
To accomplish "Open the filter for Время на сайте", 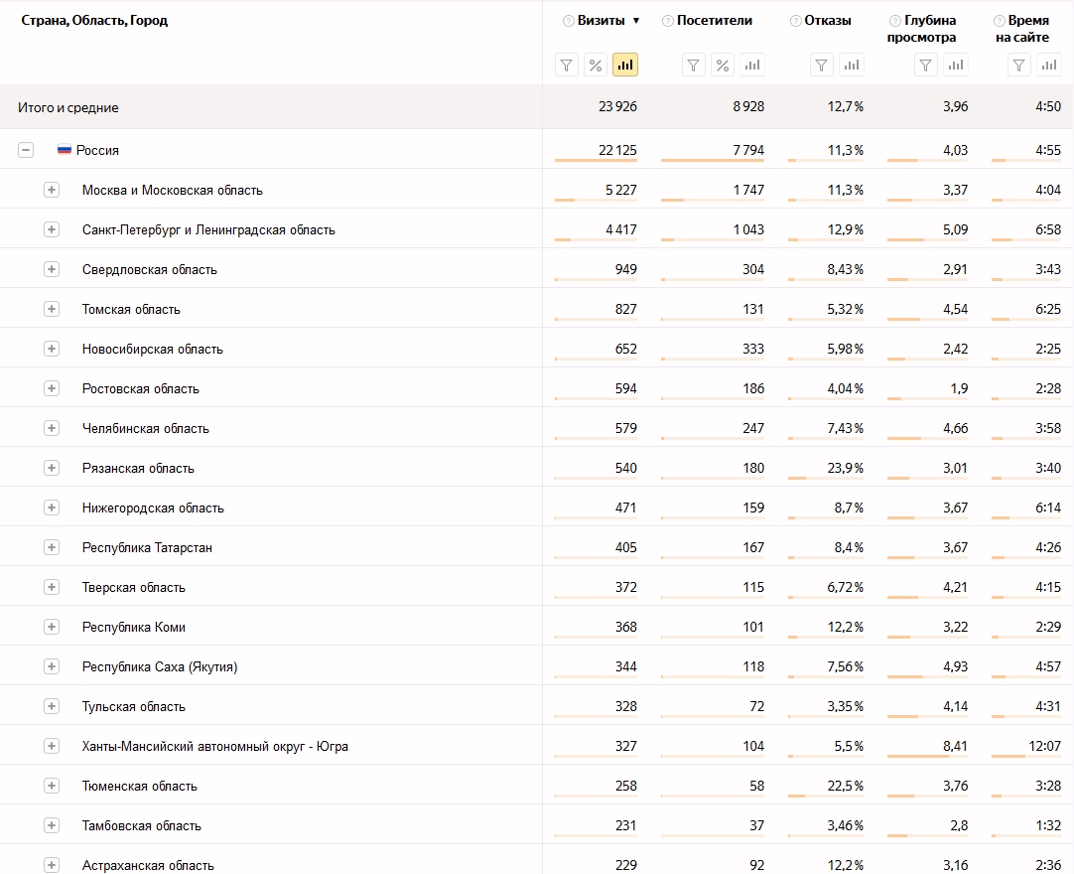I will [1018, 66].
